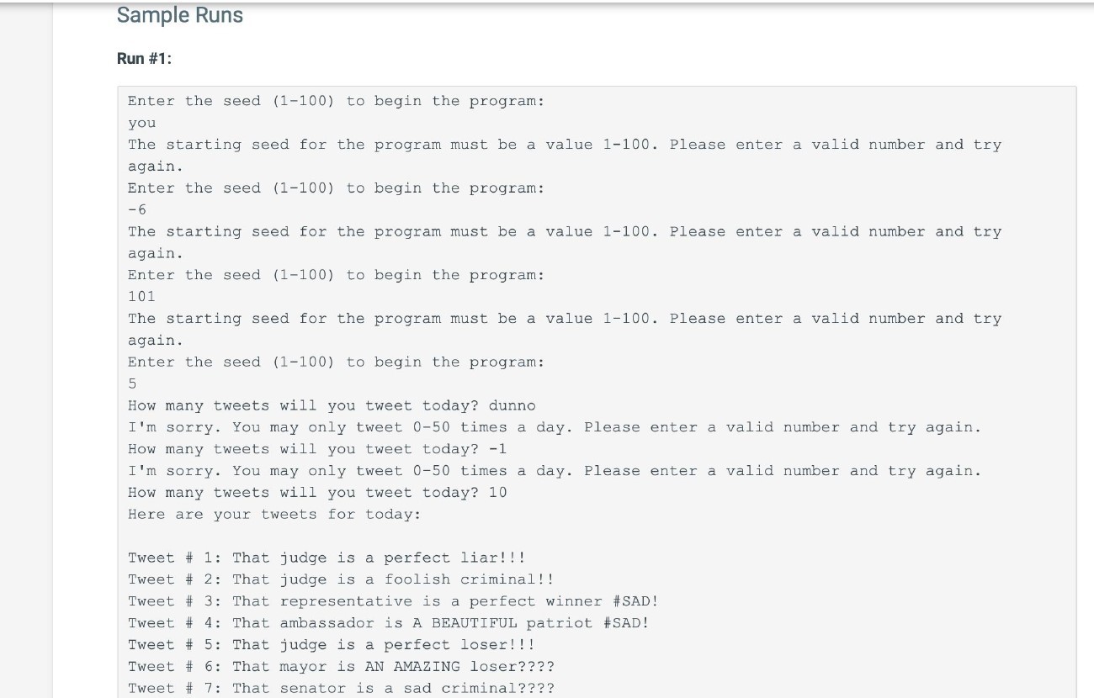Click the Tweet # 6 line about mayor
1094x698 pixels.
(341, 667)
